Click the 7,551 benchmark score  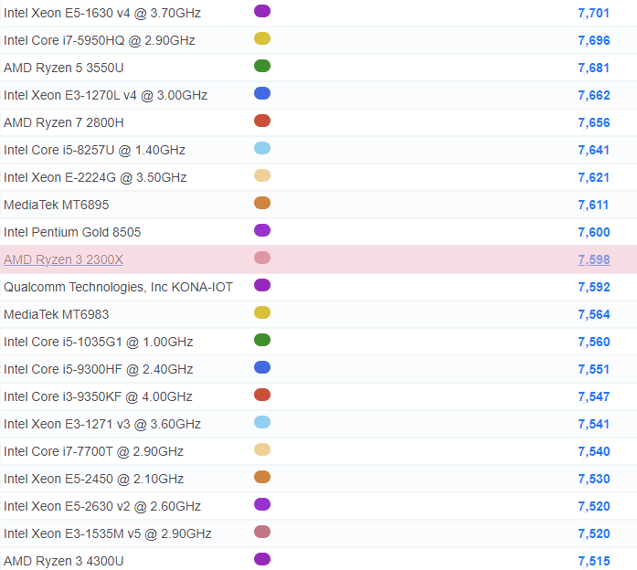pos(594,369)
